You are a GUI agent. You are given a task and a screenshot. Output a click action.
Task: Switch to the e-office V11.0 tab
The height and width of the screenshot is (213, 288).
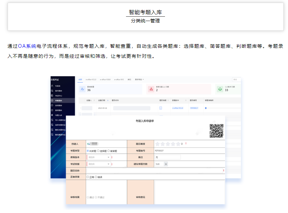click(91, 79)
